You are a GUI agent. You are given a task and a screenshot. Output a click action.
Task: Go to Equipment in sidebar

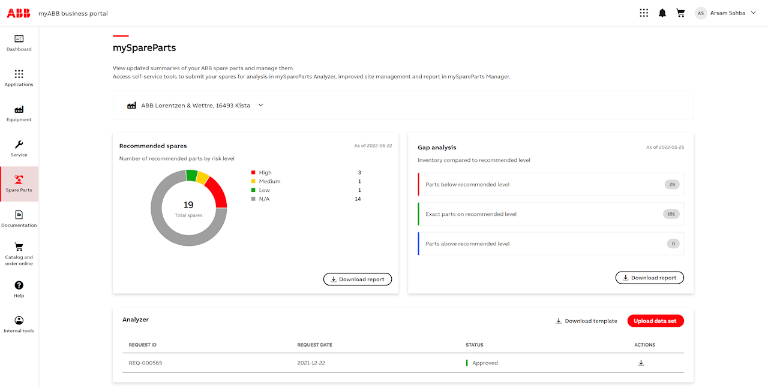(x=19, y=110)
